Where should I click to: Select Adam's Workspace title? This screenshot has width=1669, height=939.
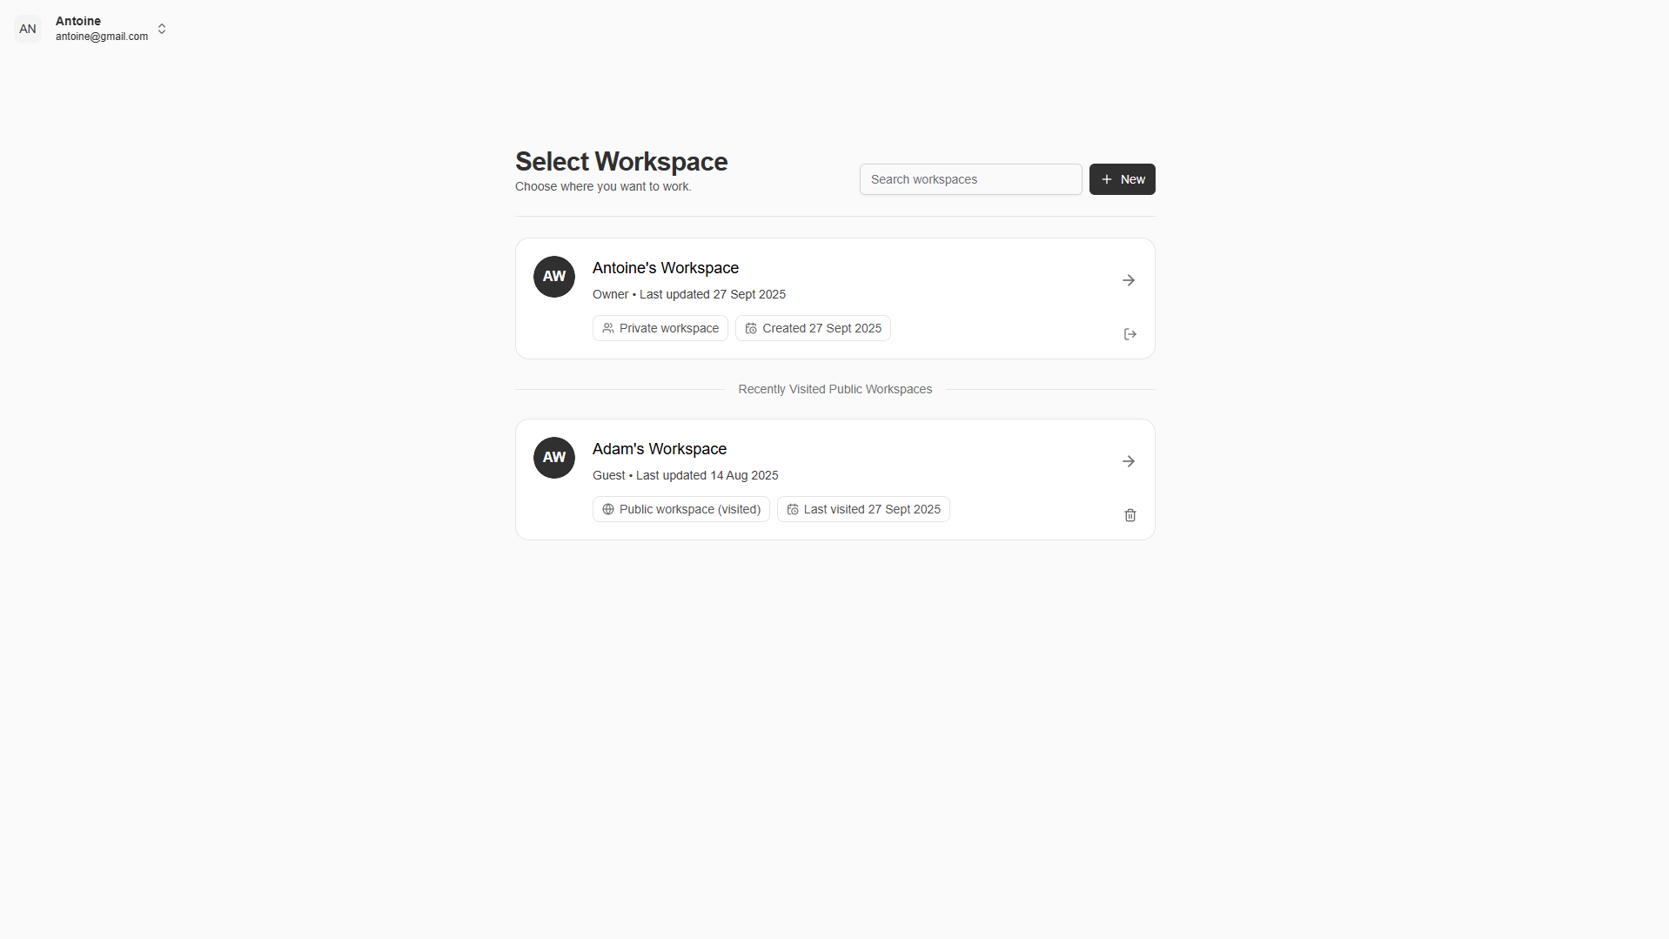coord(660,449)
